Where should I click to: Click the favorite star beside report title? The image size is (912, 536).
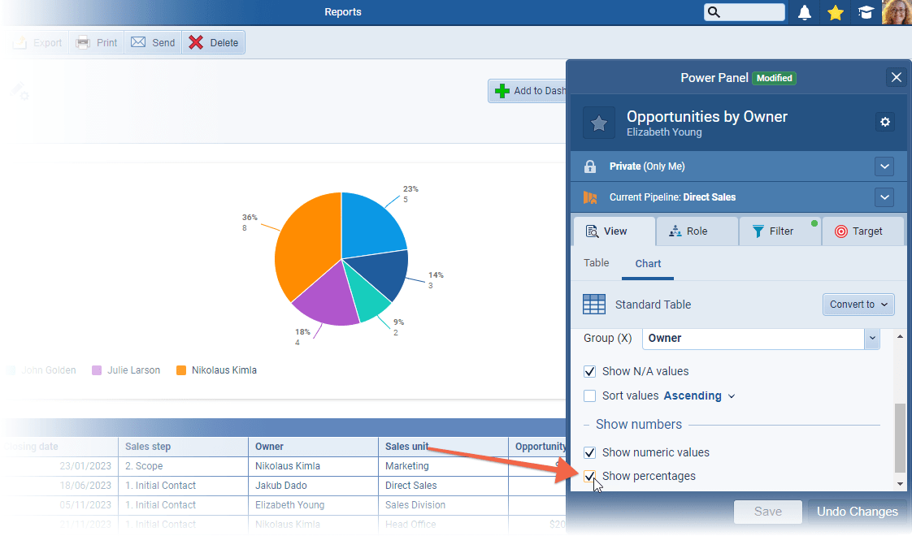[x=599, y=123]
